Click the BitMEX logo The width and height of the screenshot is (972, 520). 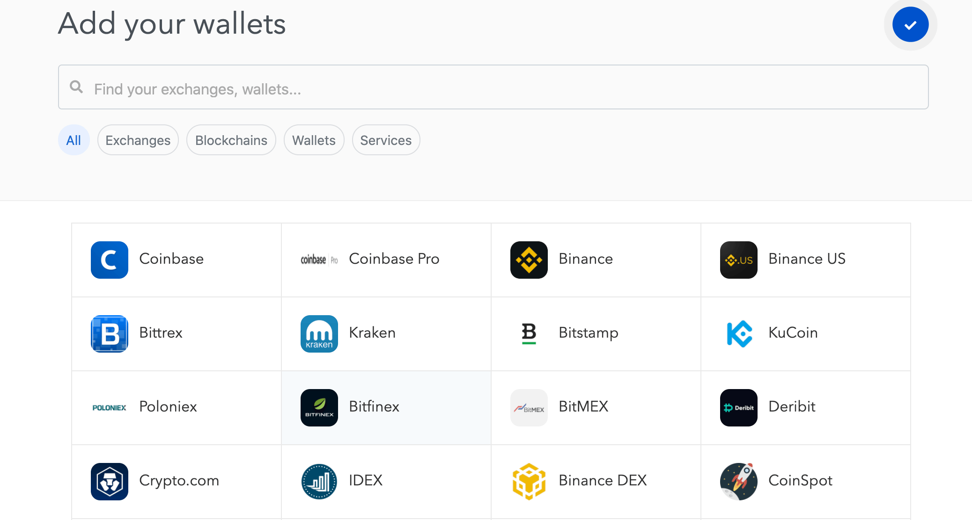click(x=529, y=407)
